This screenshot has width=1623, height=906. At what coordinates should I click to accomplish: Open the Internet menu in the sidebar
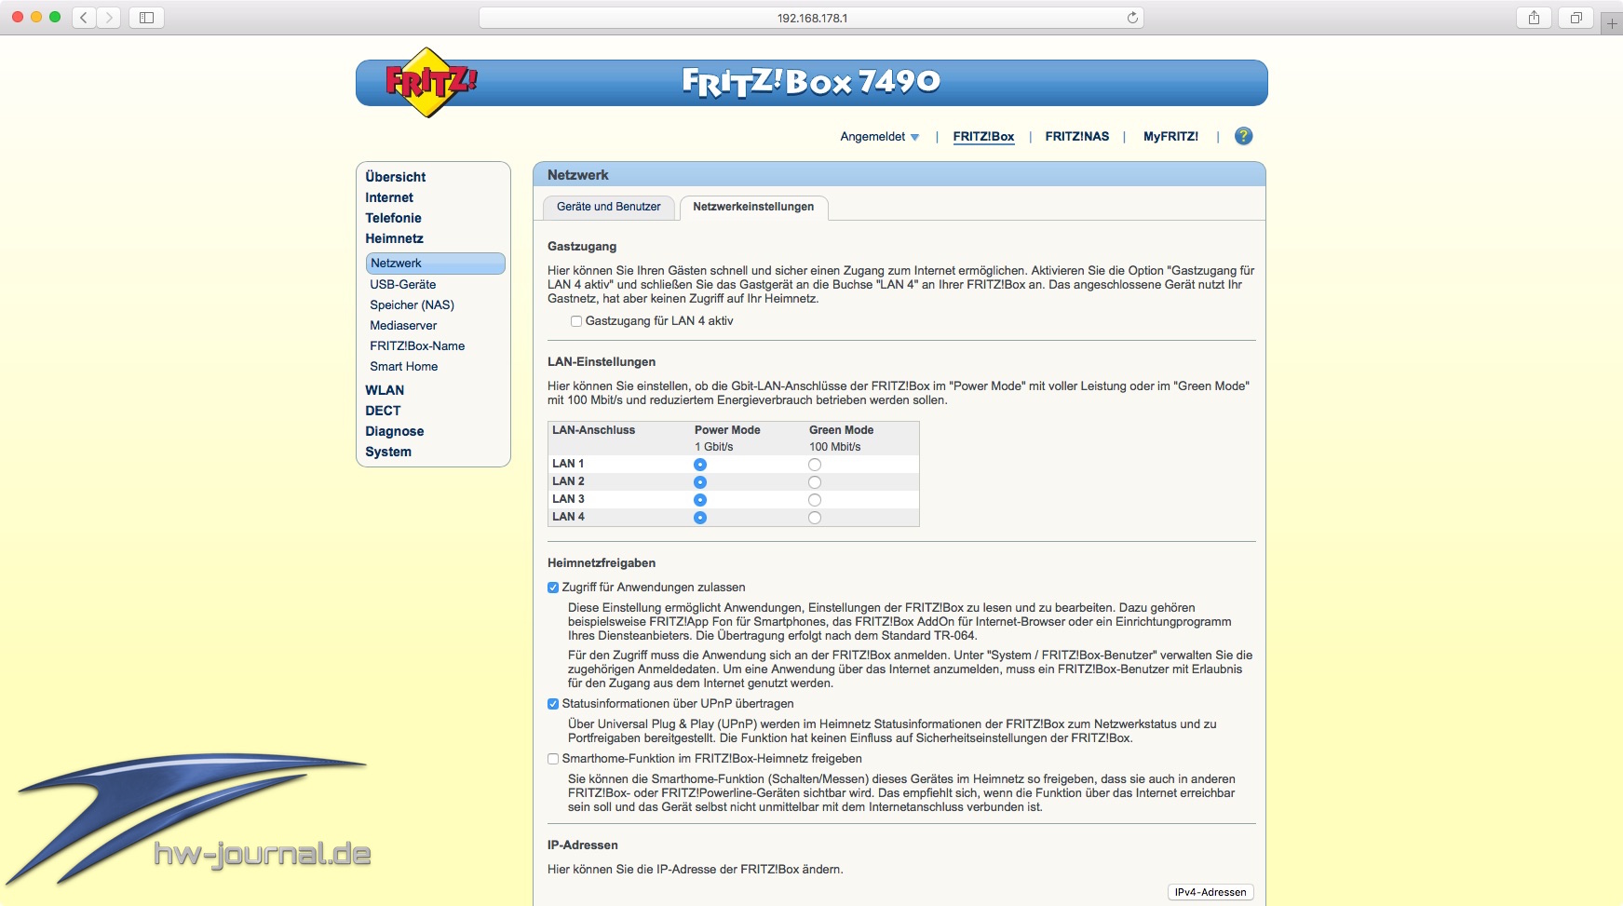point(389,197)
